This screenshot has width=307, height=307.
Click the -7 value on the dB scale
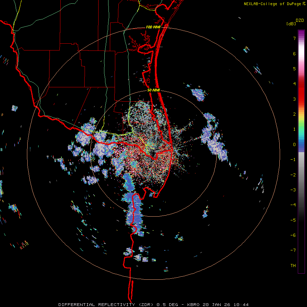[x=293, y=250]
